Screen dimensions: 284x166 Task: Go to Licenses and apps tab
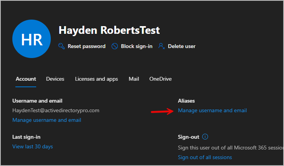click(97, 79)
